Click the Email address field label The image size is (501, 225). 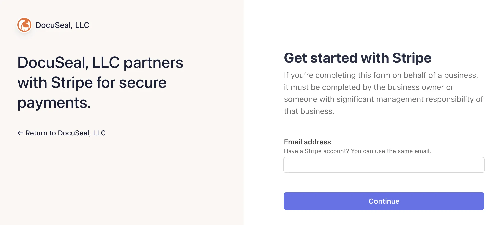click(x=307, y=142)
